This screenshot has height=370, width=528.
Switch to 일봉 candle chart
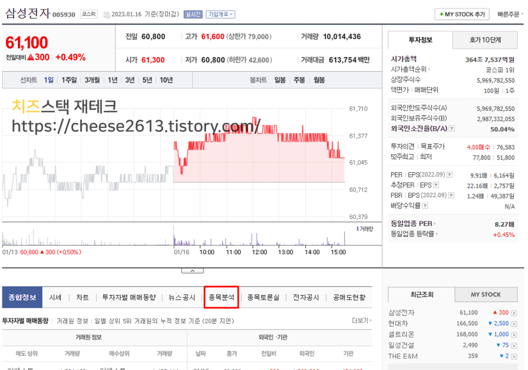click(280, 80)
